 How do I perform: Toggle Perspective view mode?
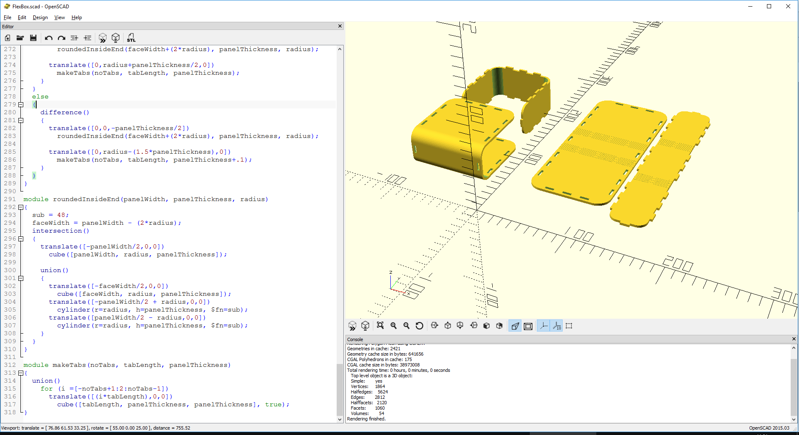[515, 326]
